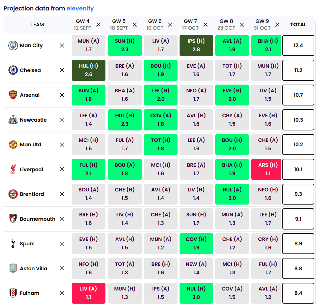
Task: Remove the Man City row
Action: tap(62, 45)
